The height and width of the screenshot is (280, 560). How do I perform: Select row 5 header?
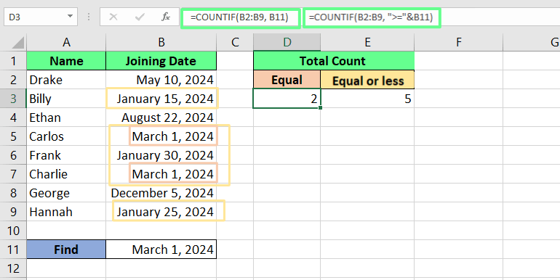(x=13, y=136)
